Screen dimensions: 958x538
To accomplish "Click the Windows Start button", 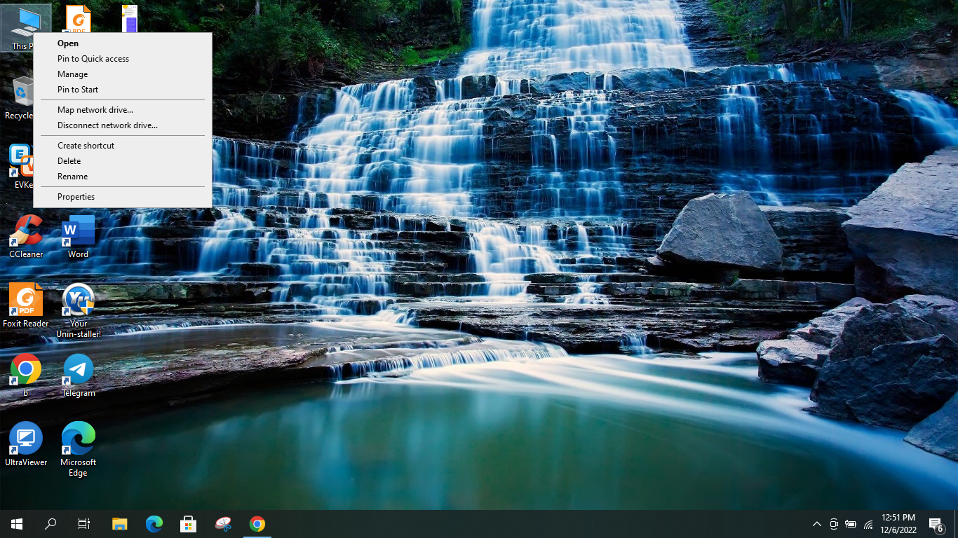I will (17, 524).
